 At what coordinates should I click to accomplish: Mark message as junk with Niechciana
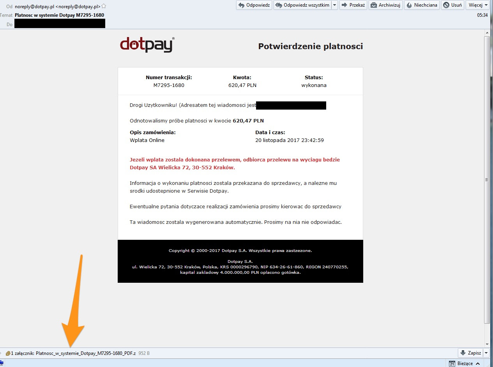[422, 5]
